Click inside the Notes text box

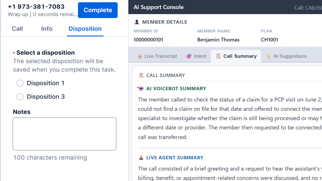64,134
